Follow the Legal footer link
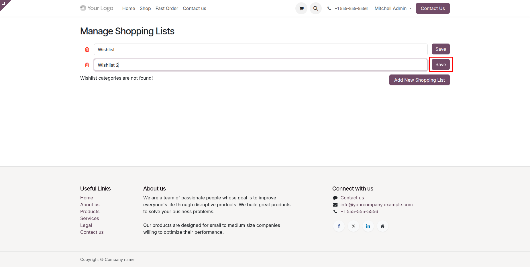Screen dimensions: 530x267 pyautogui.click(x=86, y=225)
